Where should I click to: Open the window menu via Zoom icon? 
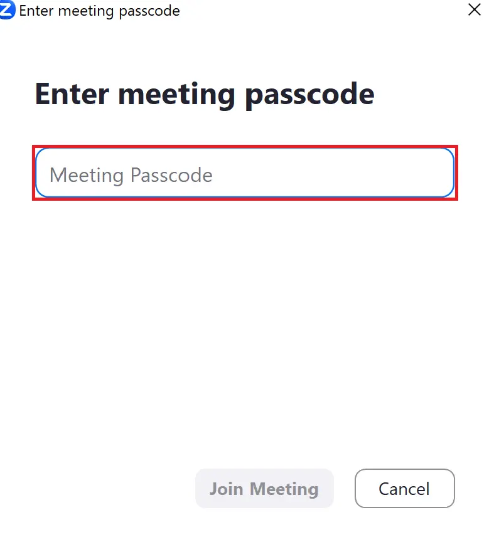coord(7,10)
